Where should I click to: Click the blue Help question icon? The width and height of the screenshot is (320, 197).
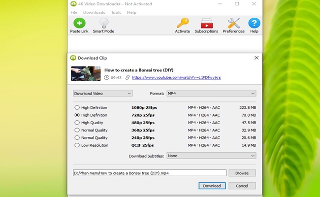pyautogui.click(x=254, y=23)
